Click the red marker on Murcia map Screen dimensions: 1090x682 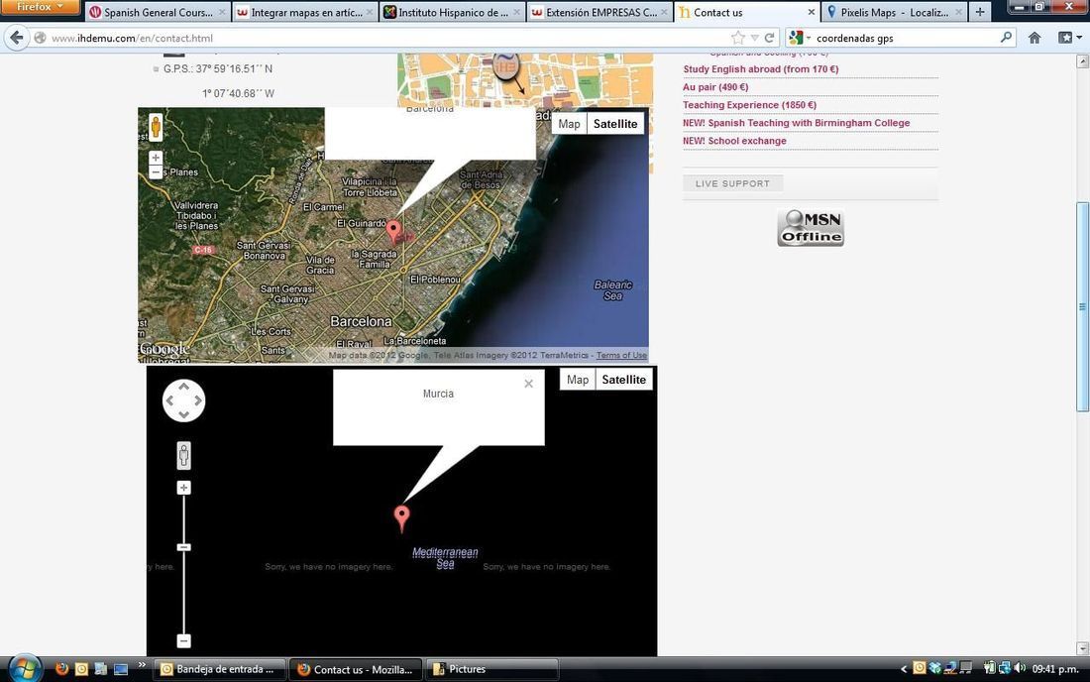coord(401,518)
